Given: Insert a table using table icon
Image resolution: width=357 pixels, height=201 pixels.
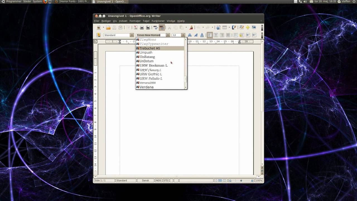Looking at the screenshot, I should [x=225, y=27].
